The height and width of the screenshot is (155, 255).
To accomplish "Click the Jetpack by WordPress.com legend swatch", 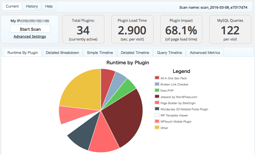I will (x=157, y=96).
